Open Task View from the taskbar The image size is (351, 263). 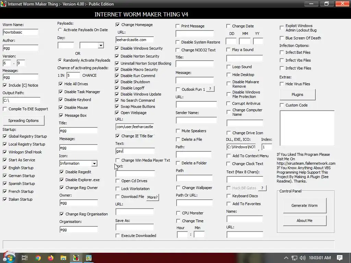click(24, 258)
